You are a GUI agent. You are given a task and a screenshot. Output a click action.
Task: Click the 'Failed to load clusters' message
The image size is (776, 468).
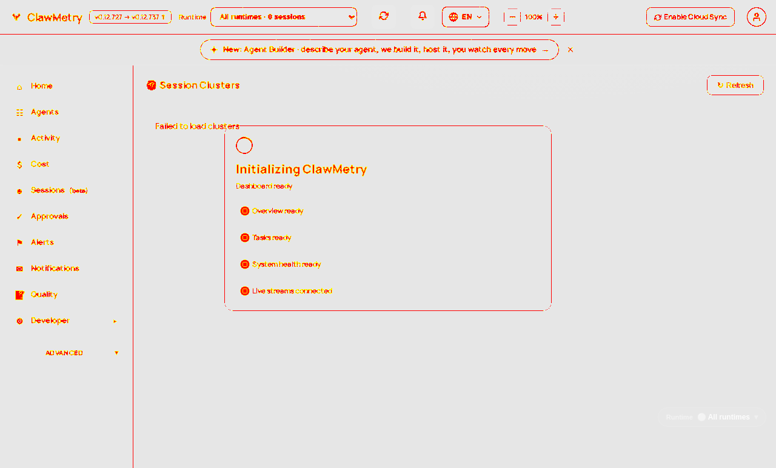pos(197,126)
